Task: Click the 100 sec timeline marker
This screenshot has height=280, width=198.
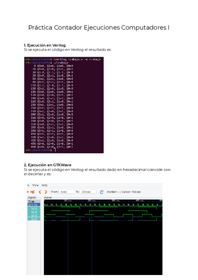Action: point(68,200)
